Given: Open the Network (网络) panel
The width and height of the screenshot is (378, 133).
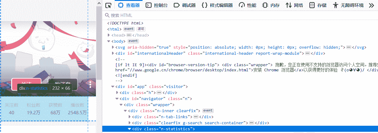Looking at the screenshot, I should point(294,5).
